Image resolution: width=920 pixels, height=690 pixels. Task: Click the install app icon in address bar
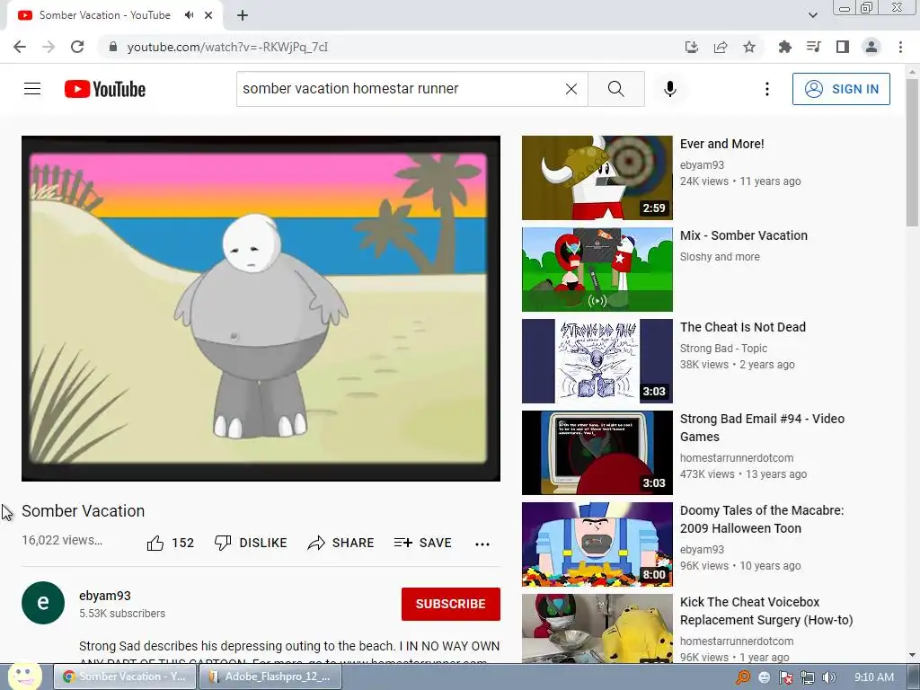[x=692, y=47]
